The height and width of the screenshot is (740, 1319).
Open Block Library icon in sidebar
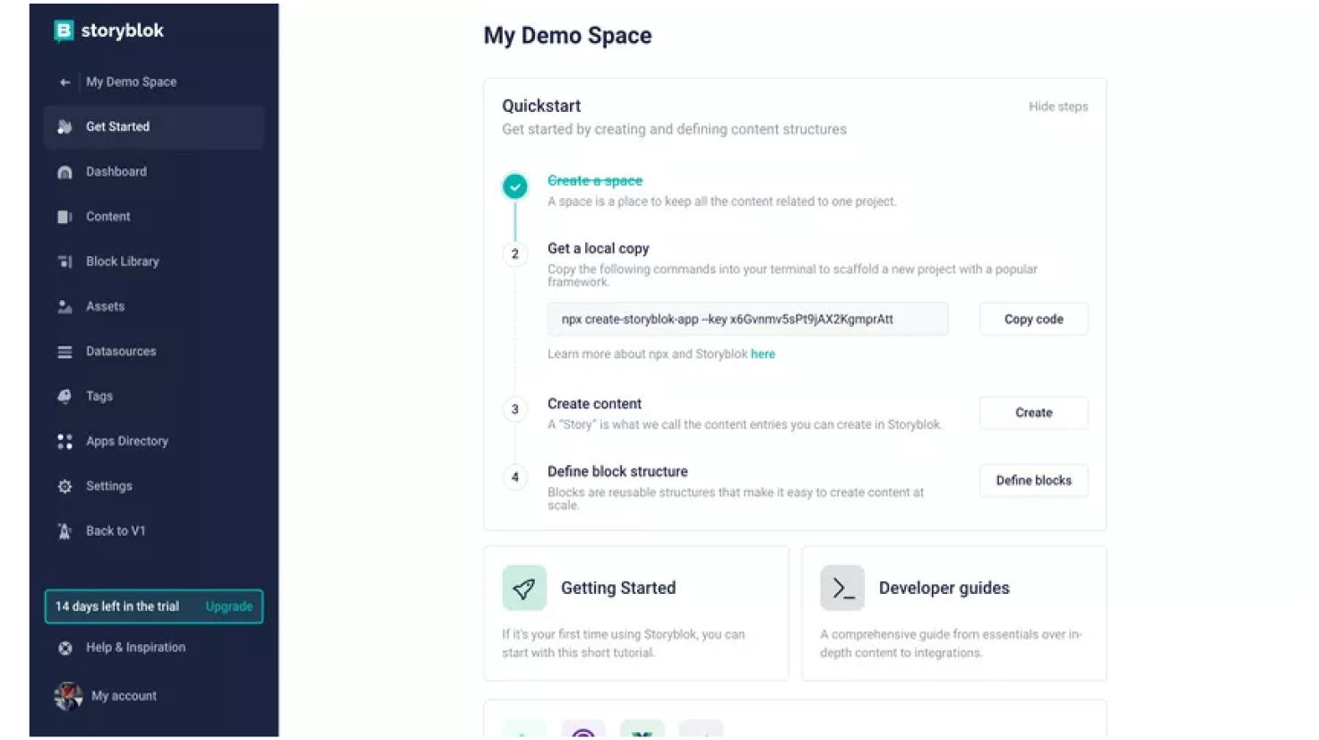[65, 262]
